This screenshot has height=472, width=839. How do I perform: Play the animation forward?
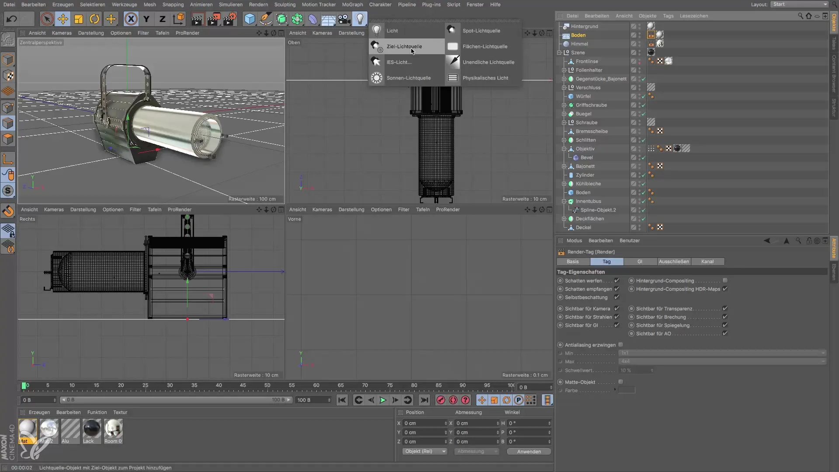[x=383, y=400]
